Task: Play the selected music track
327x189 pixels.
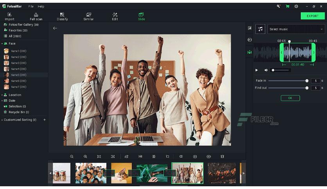Action: click(257, 70)
